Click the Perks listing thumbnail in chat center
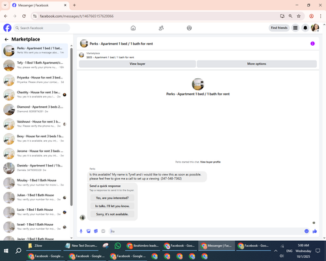This screenshot has width=326, height=261. pyautogui.click(x=198, y=84)
